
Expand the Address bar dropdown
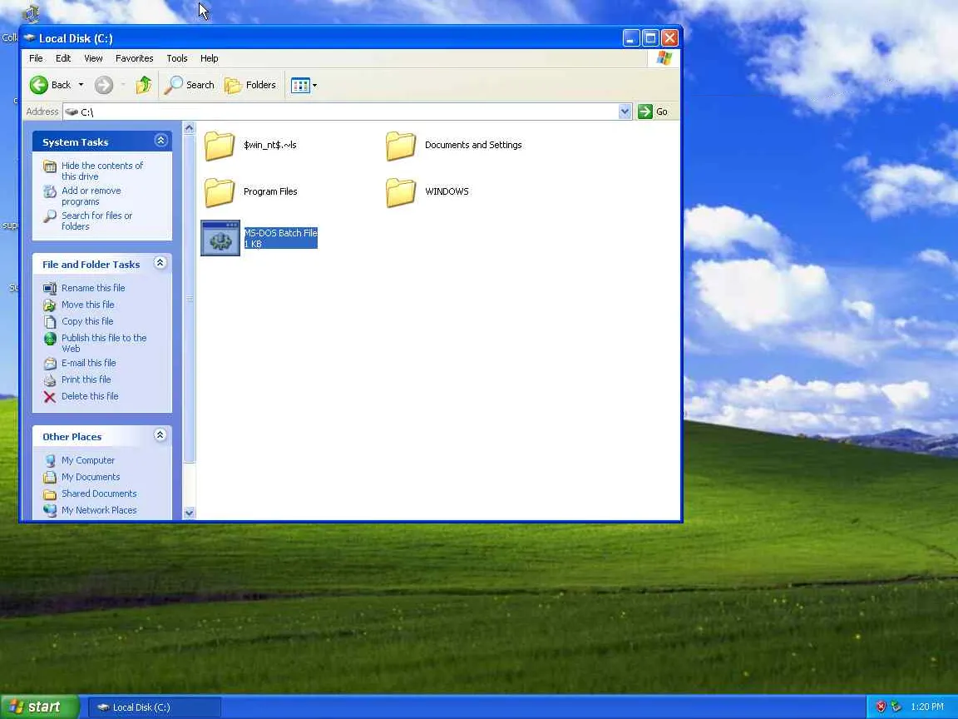coord(625,112)
